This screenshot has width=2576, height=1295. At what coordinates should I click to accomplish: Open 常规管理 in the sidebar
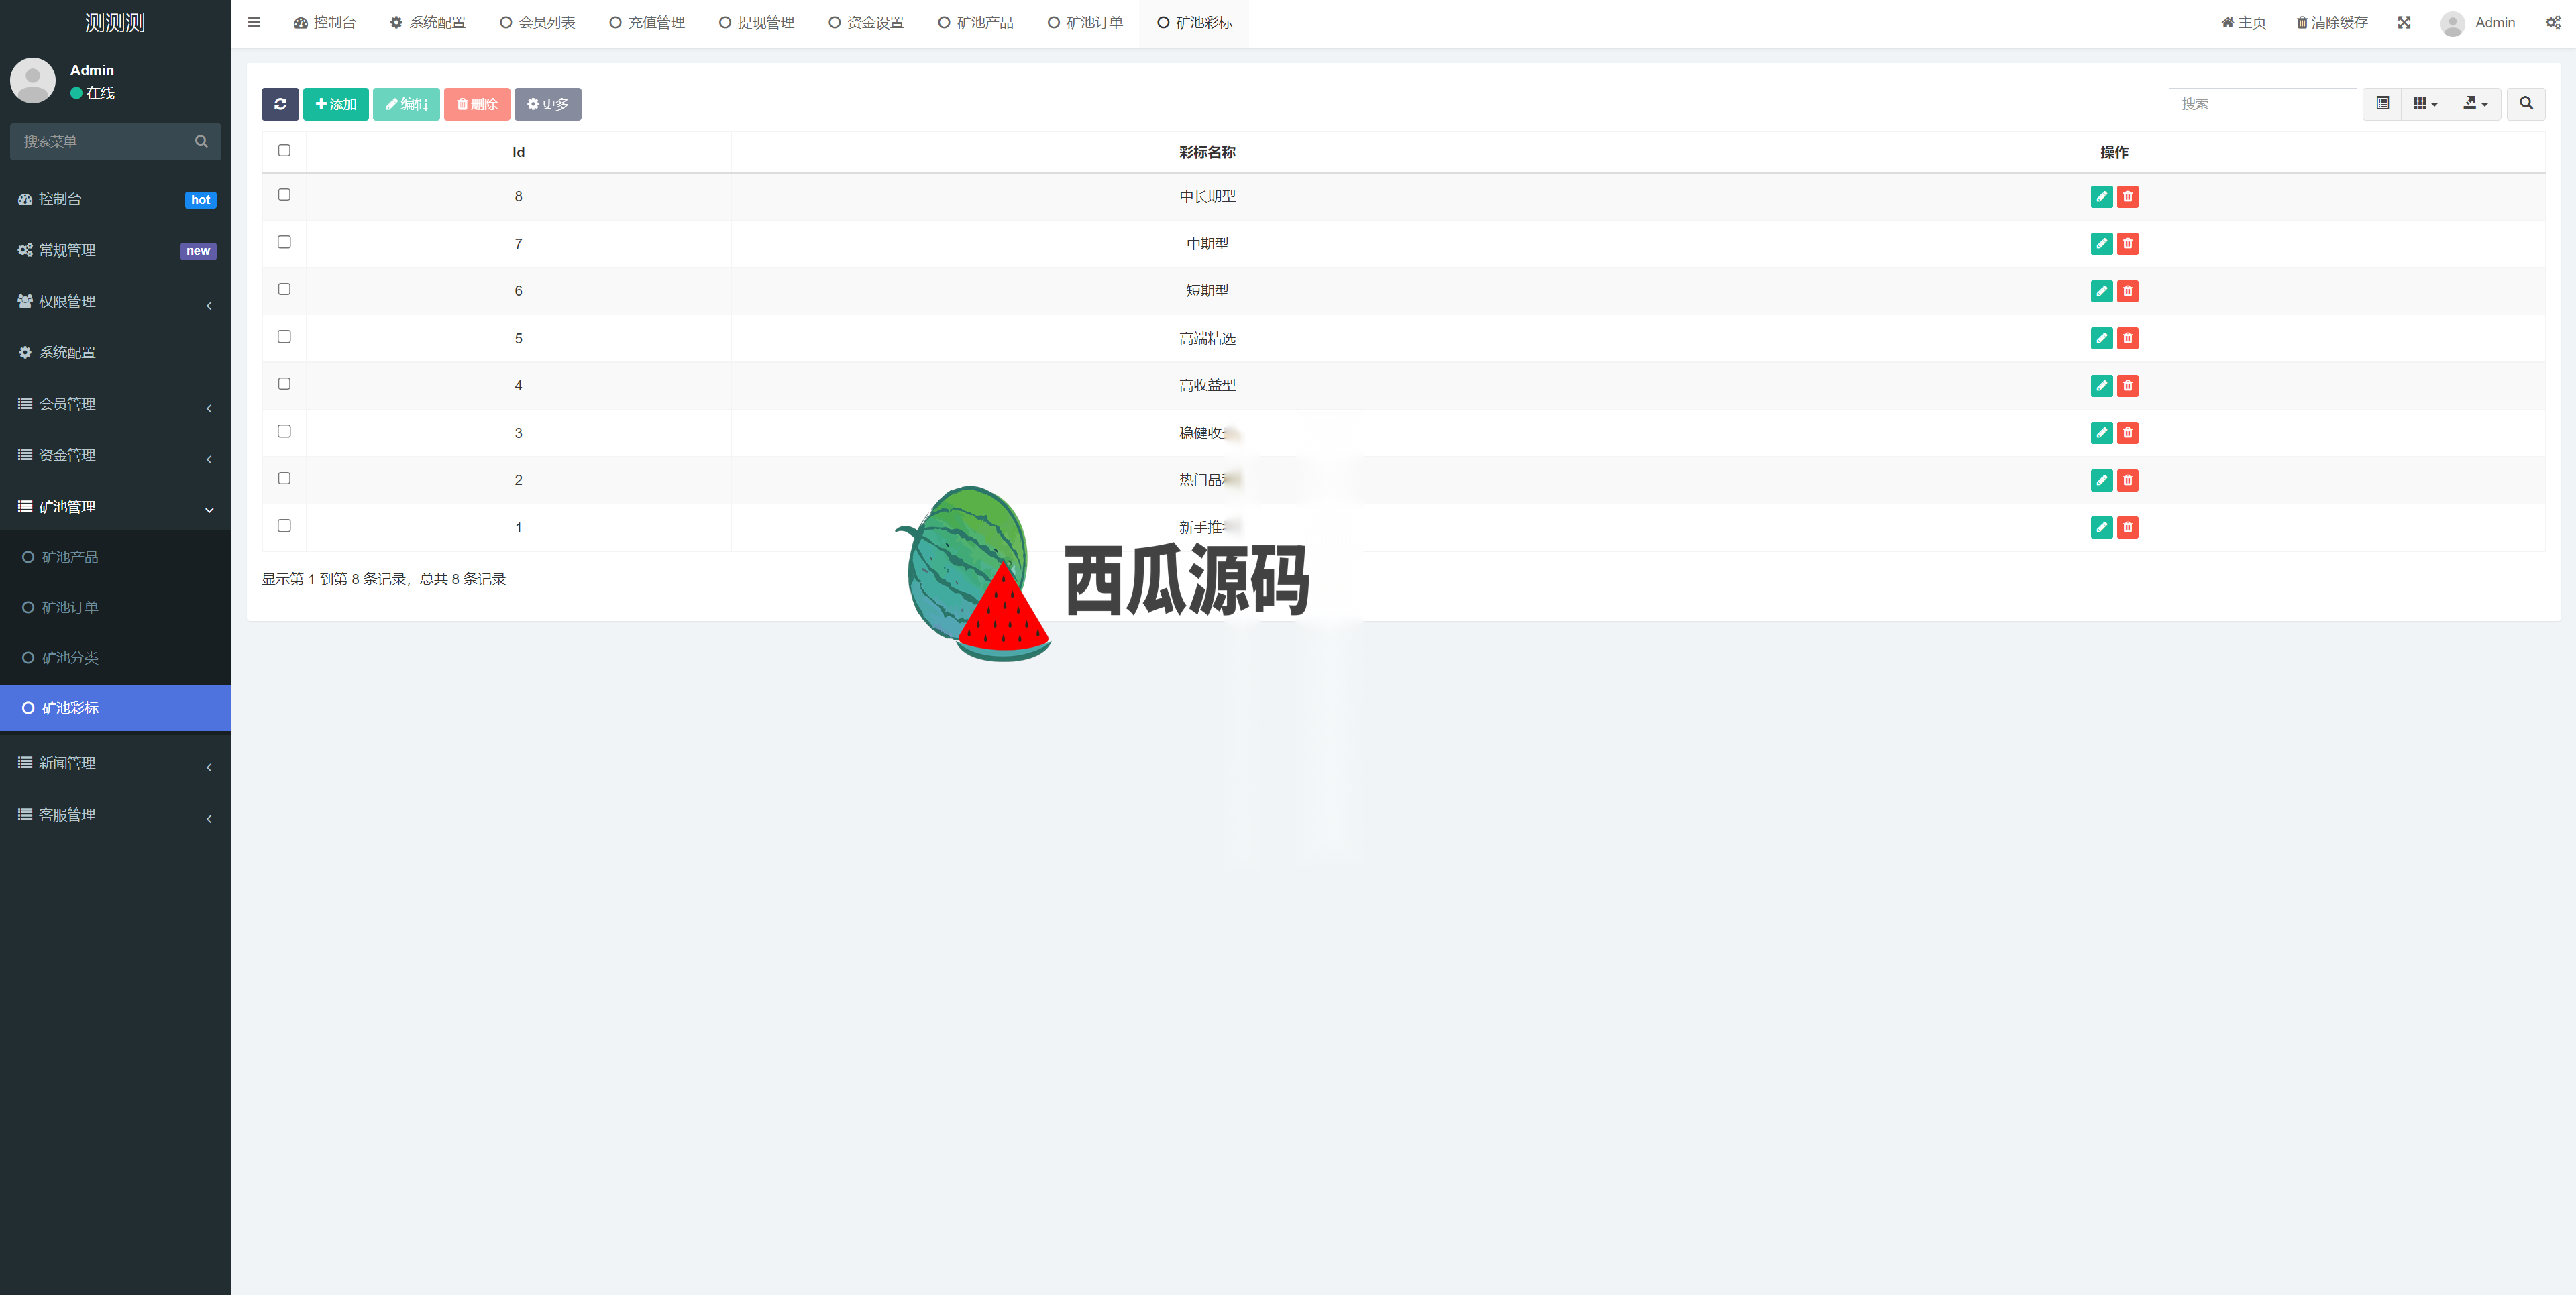point(115,251)
